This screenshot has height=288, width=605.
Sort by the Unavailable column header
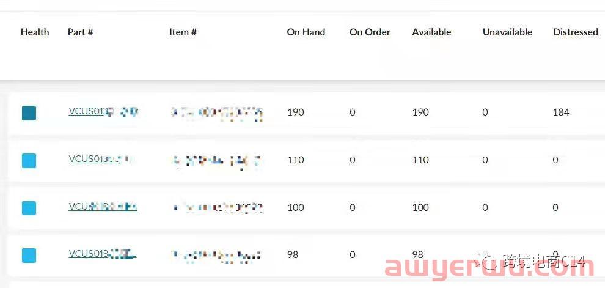[x=507, y=32]
